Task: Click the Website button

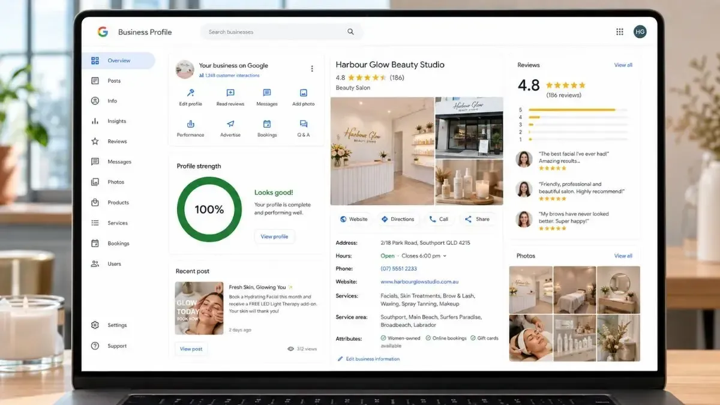Action: click(x=353, y=219)
